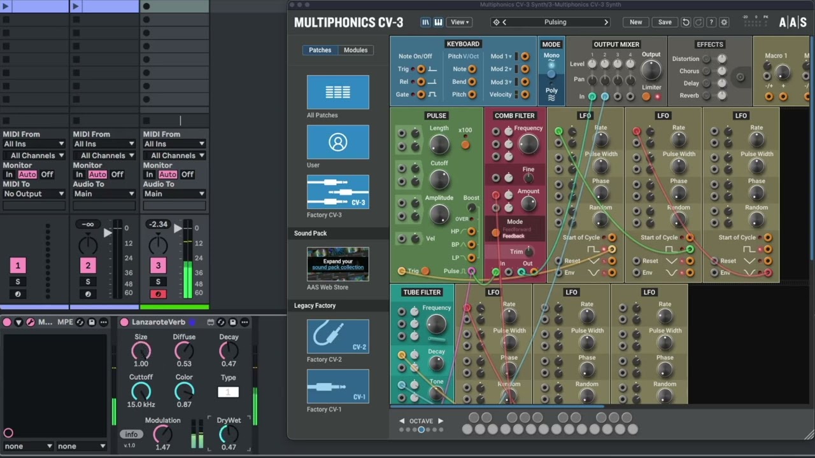Open track 3 Audio To Main dropdown
Screen dimensions: 815x458
click(174, 194)
